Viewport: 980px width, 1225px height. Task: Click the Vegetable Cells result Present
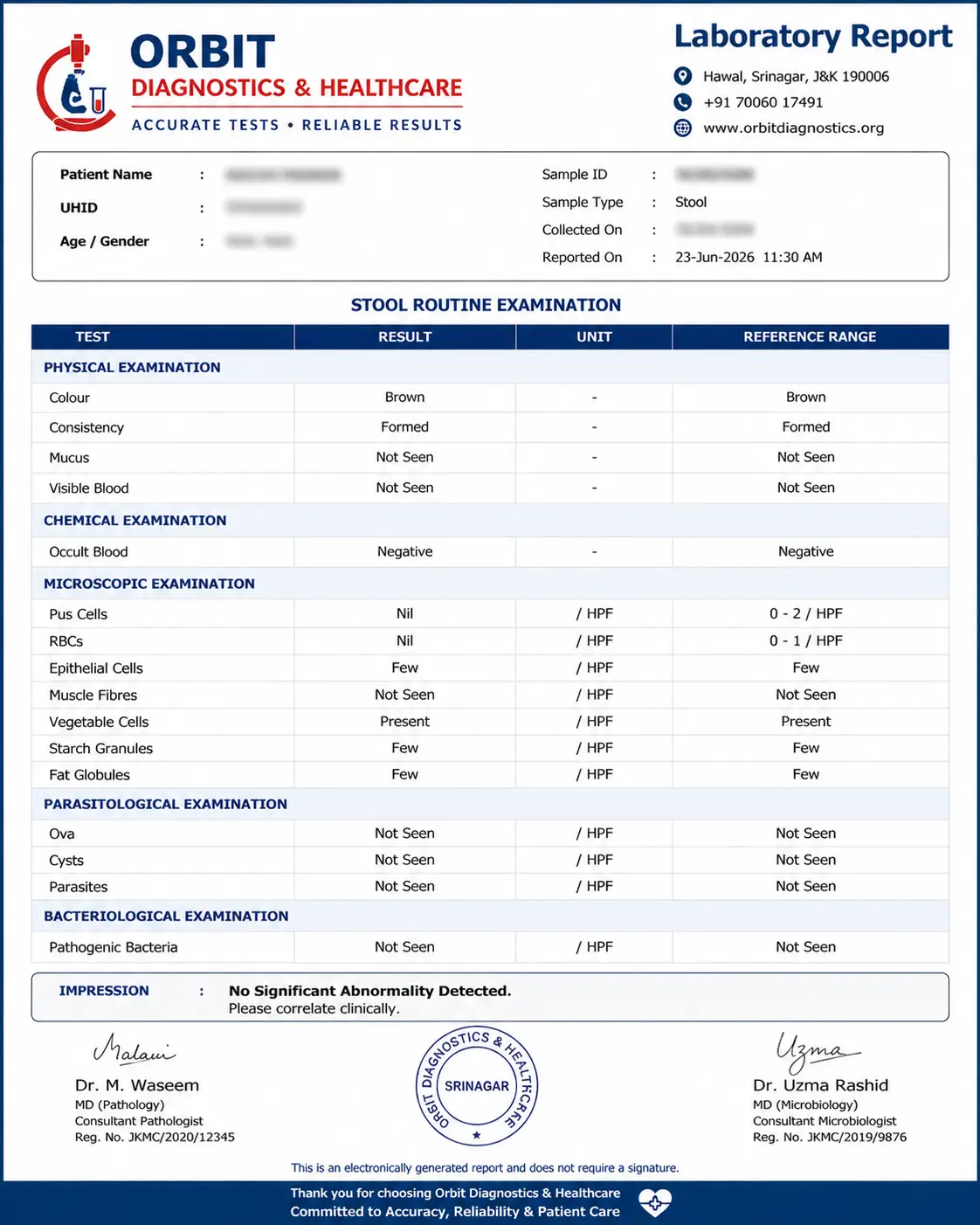(404, 722)
